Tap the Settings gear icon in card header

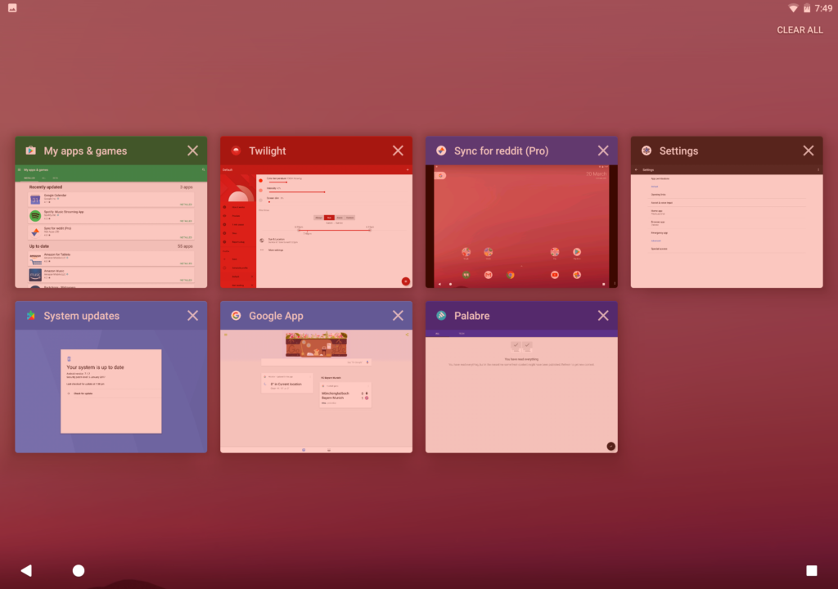[x=647, y=151]
